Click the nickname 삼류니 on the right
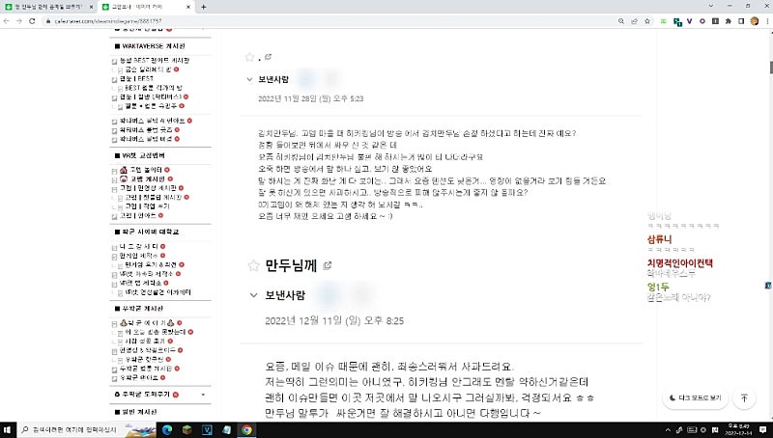The height and width of the screenshot is (438, 773). (659, 239)
